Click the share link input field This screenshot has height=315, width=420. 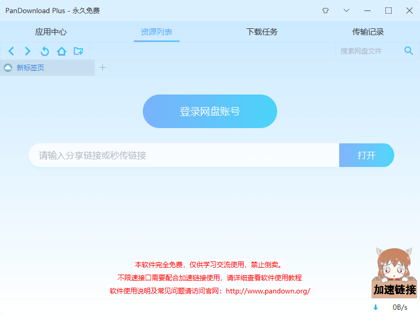184,155
